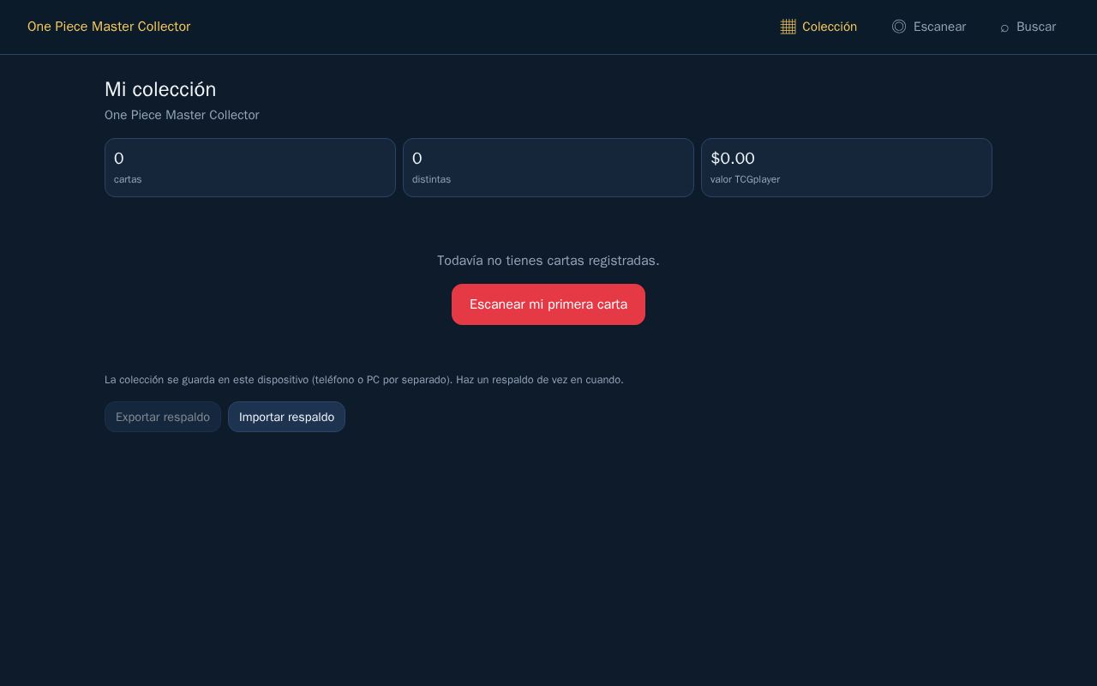Click the Colección grid icon
The height and width of the screenshot is (686, 1097).
click(788, 27)
